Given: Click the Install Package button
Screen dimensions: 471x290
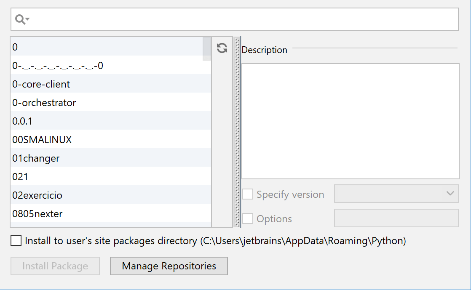Looking at the screenshot, I should point(55,266).
